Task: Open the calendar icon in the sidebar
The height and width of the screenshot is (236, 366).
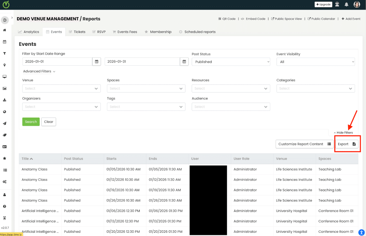Action: [x=5, y=42]
